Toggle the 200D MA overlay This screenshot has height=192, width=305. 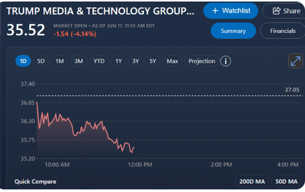point(252,181)
